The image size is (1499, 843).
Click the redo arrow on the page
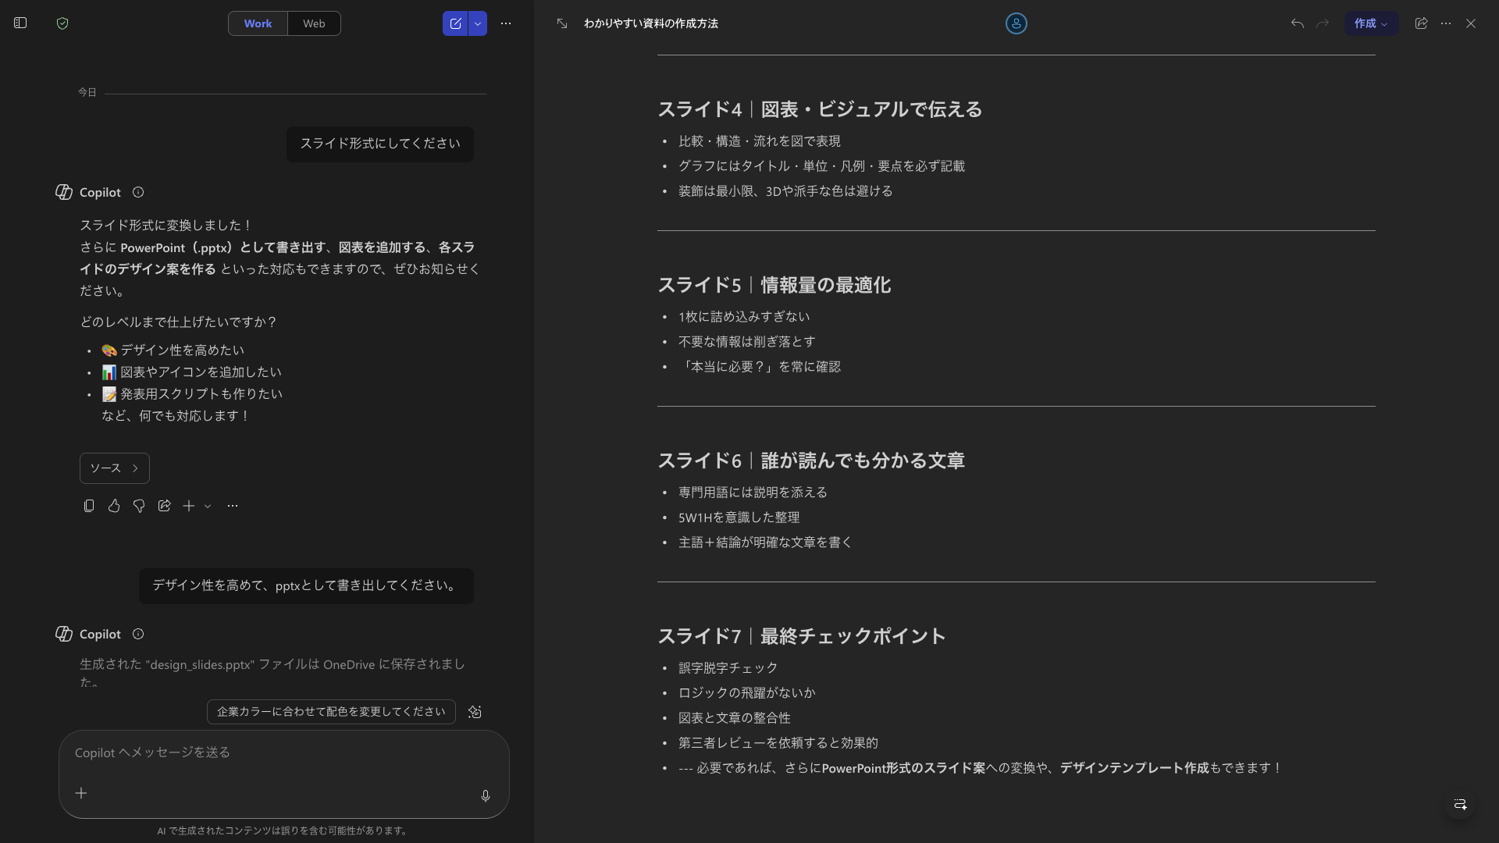[x=1323, y=23]
